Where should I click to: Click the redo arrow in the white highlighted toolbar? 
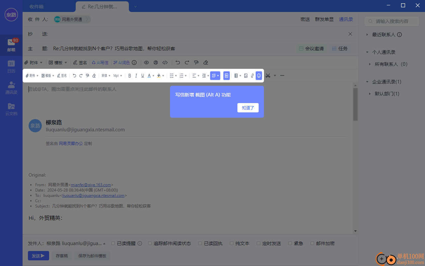point(81,76)
